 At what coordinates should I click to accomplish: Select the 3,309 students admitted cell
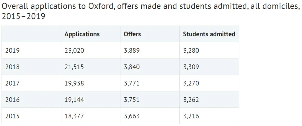191,67
